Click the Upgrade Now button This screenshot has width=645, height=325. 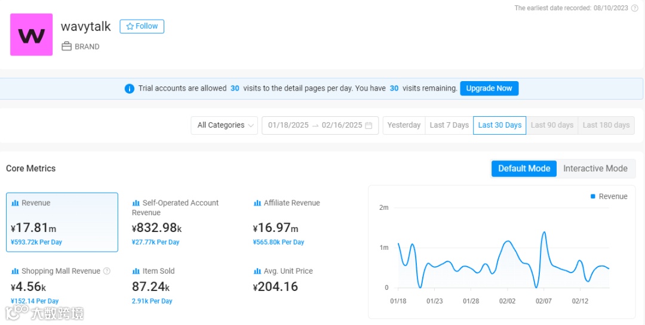[489, 88]
